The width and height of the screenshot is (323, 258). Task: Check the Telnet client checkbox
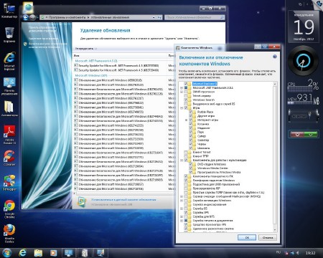(x=186, y=152)
